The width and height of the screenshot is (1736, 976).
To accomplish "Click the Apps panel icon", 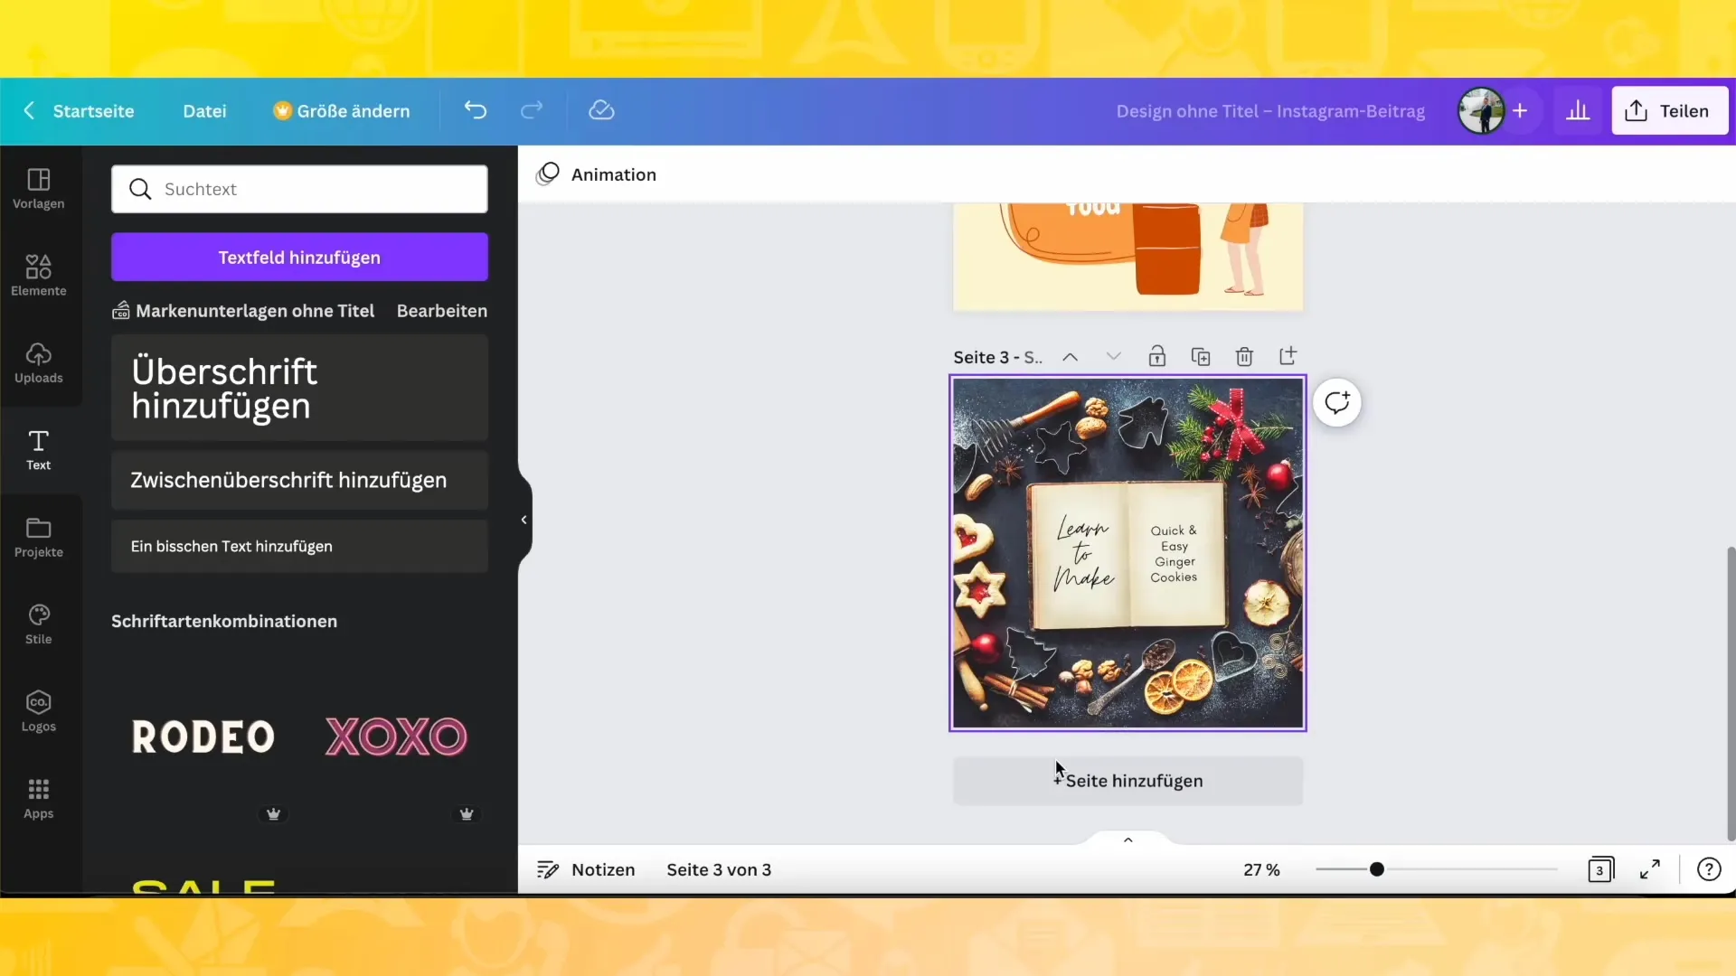I will click(38, 796).
